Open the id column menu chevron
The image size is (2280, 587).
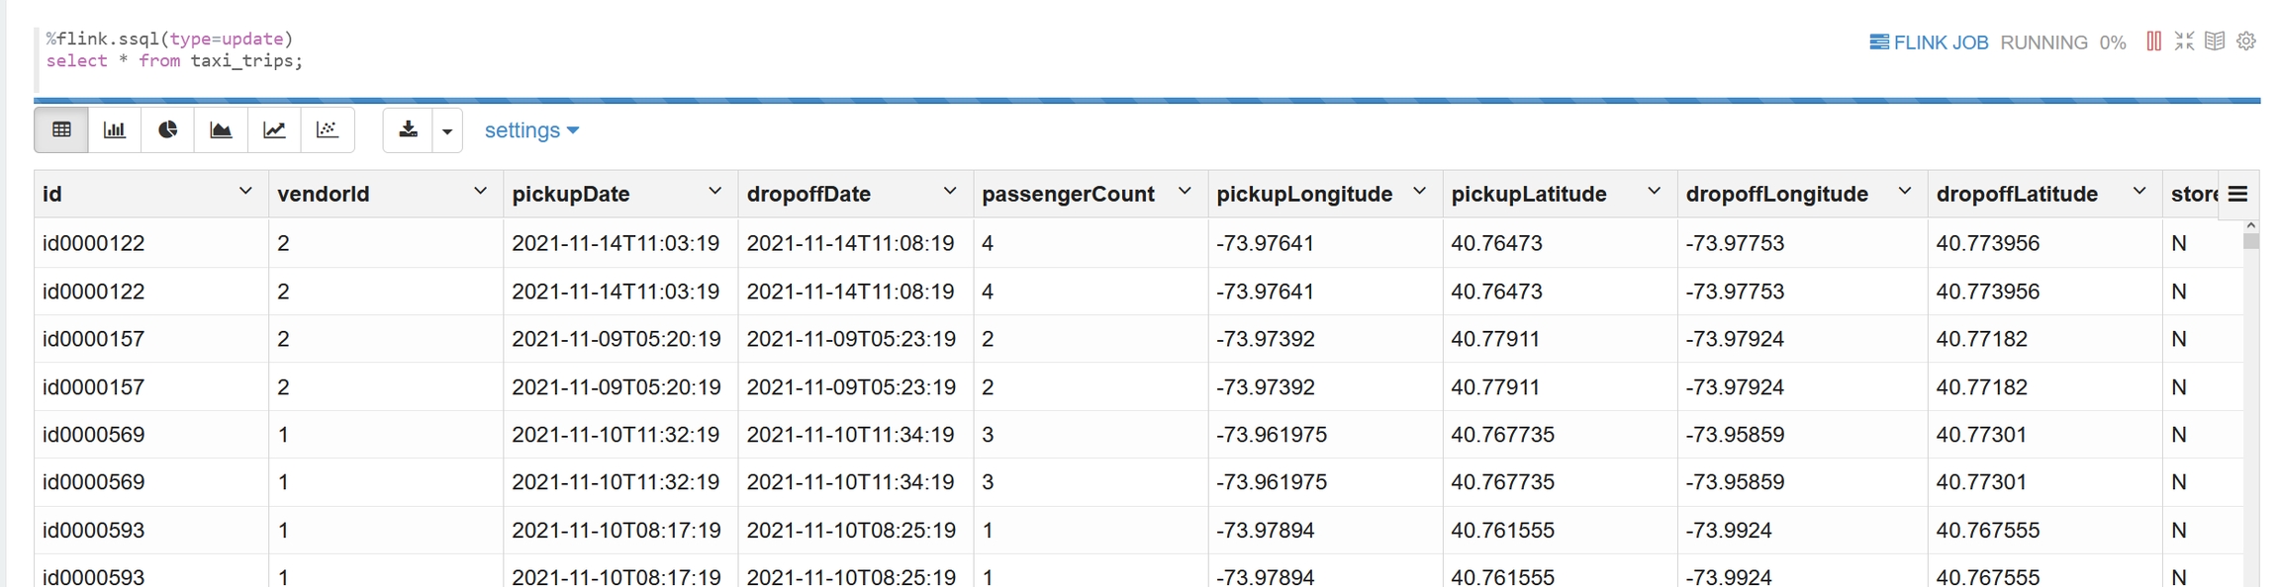(245, 192)
